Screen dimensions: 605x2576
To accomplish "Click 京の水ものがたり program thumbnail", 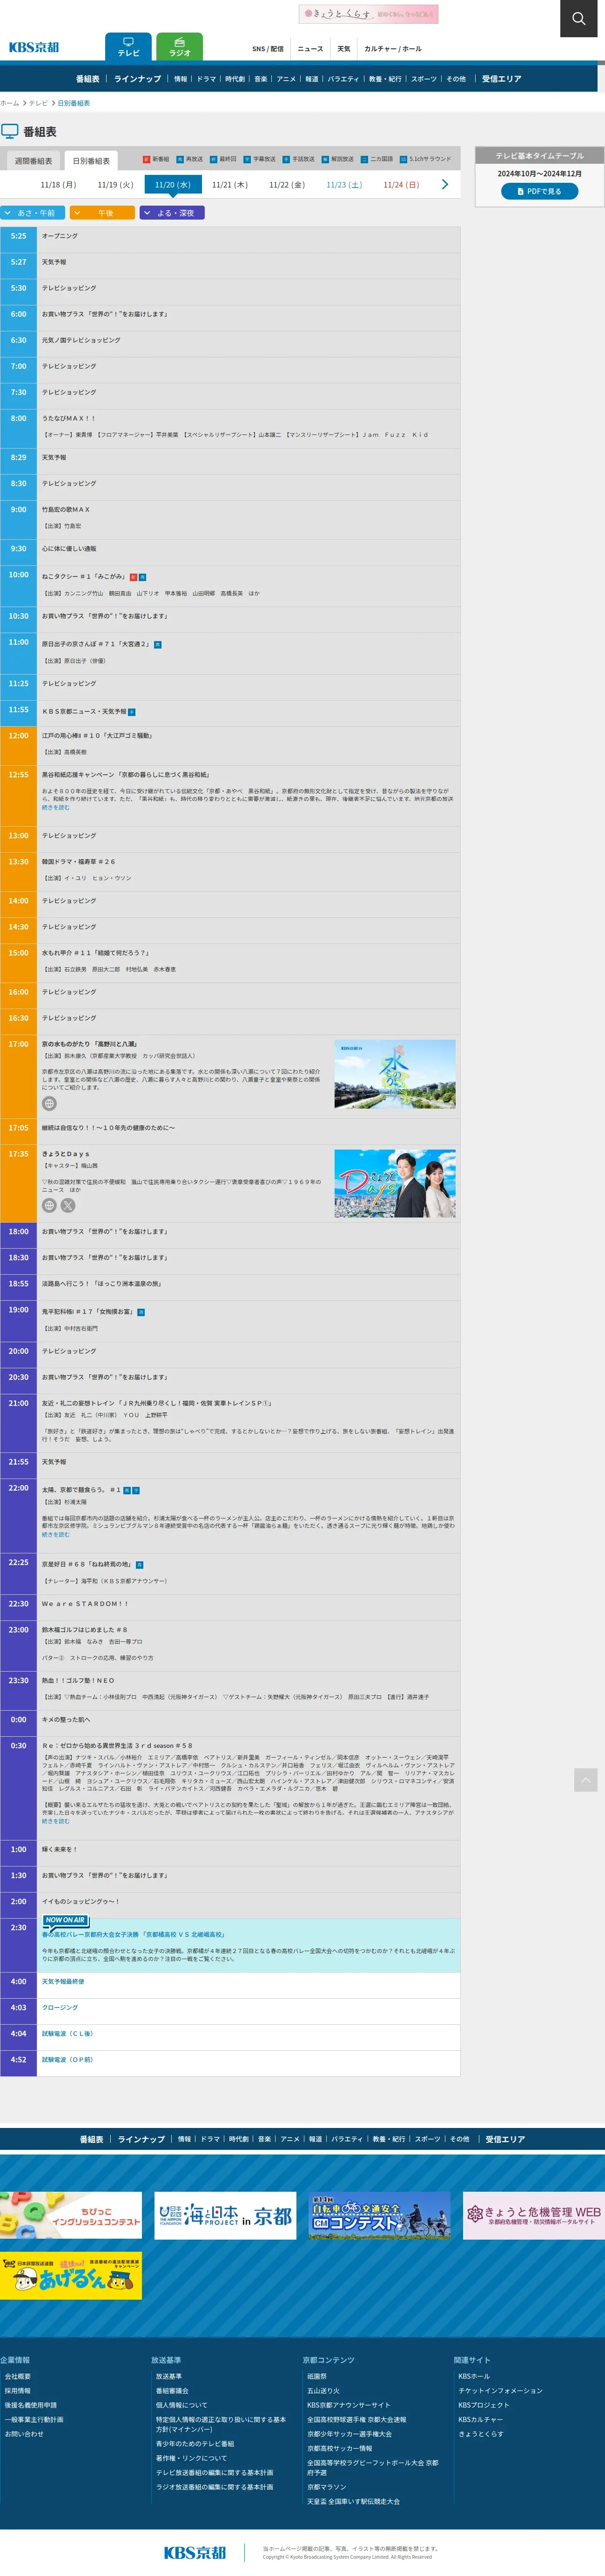I will pyautogui.click(x=395, y=1075).
